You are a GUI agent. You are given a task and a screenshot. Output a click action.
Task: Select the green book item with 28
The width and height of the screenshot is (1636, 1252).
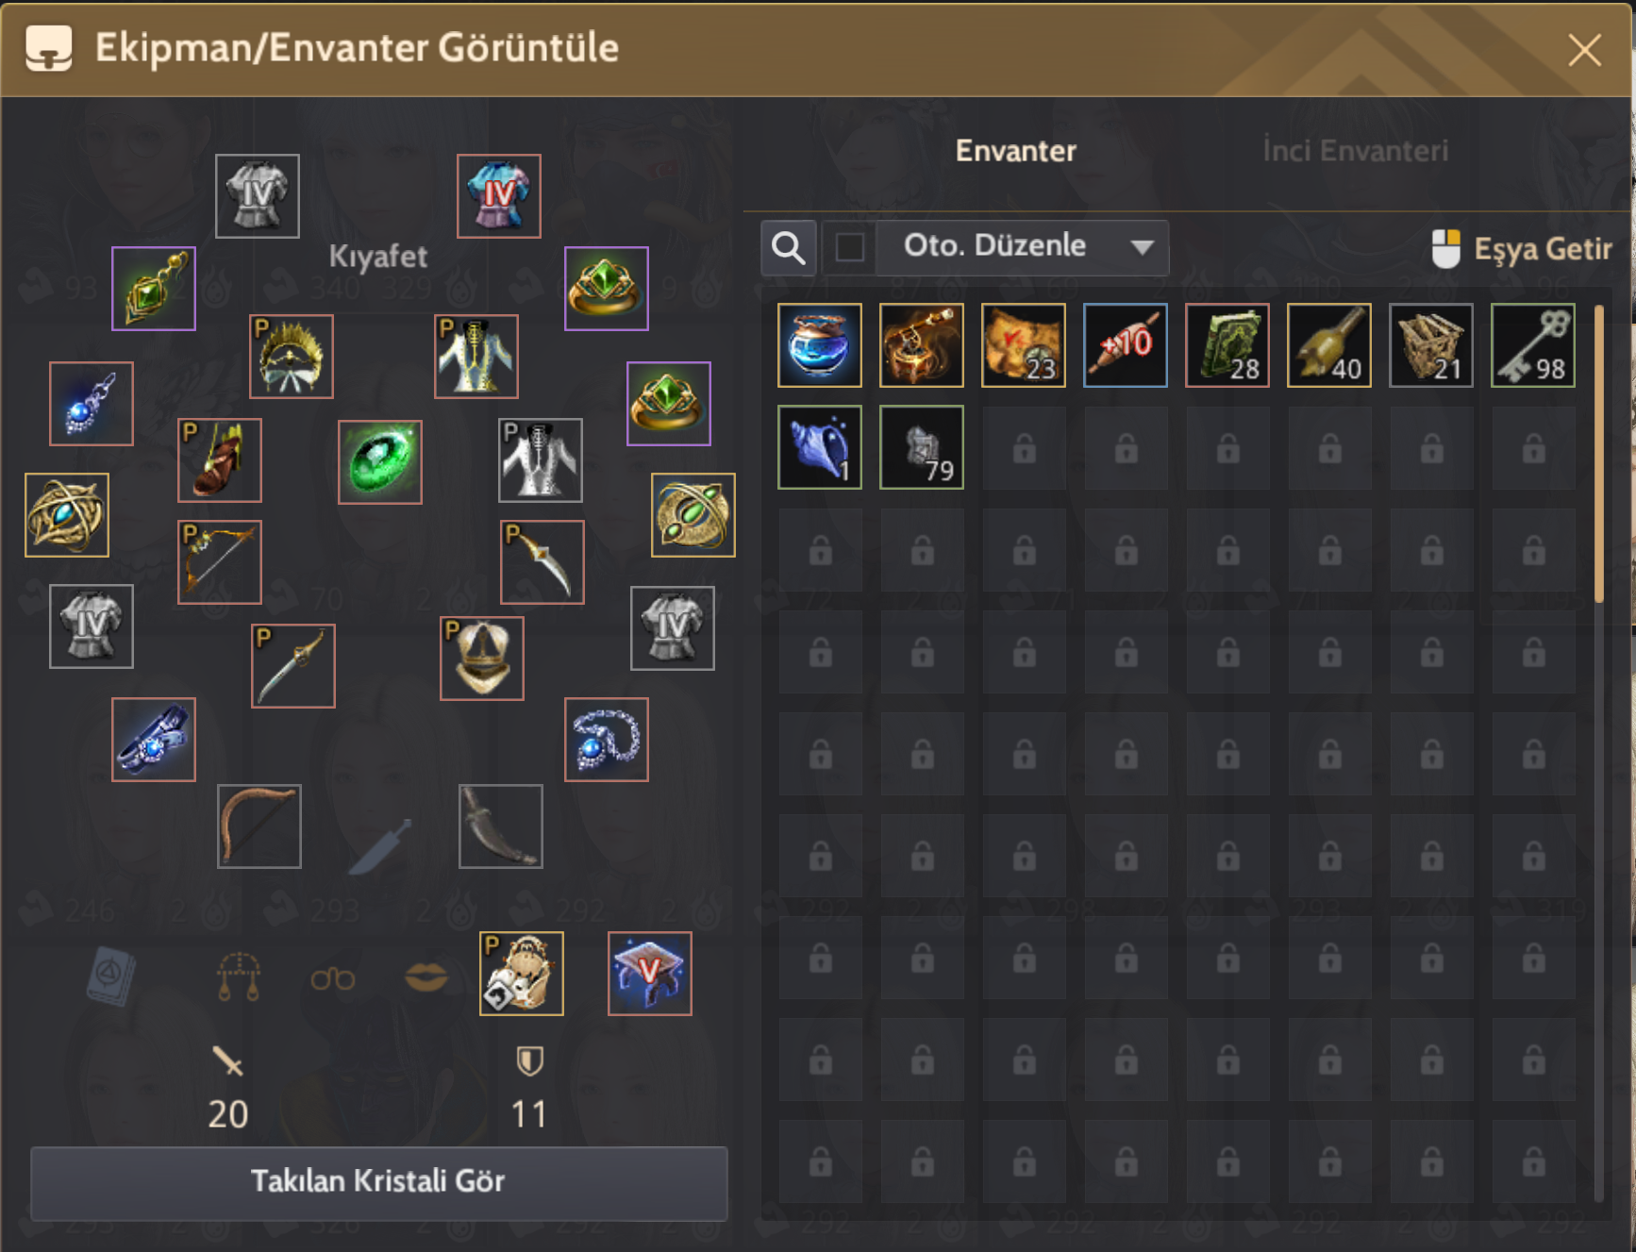(x=1227, y=345)
